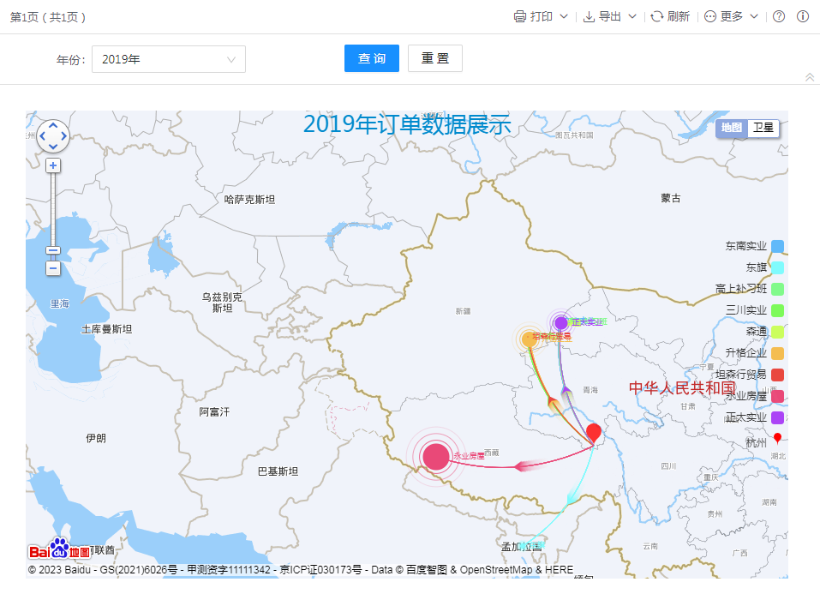Click the red origin marker pin on map
The image size is (820, 594).
click(593, 433)
